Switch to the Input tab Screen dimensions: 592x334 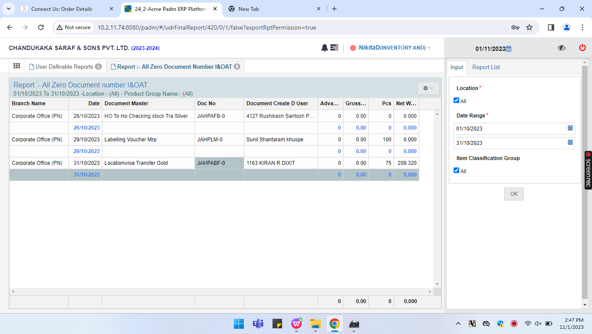(x=457, y=67)
